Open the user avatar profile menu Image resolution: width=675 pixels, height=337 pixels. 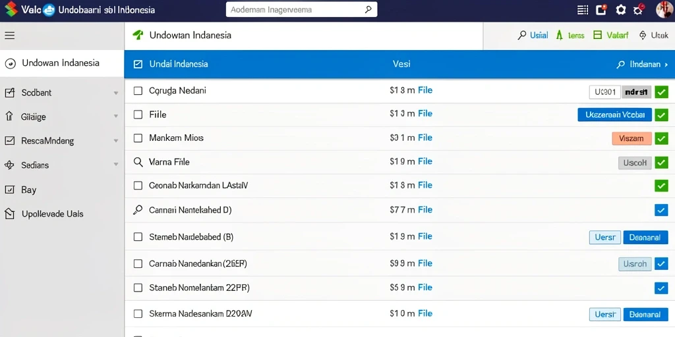pyautogui.click(x=664, y=9)
